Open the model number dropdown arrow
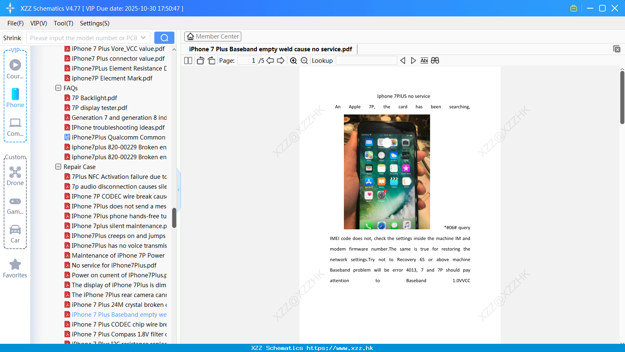625x352 pixels. tap(143, 38)
